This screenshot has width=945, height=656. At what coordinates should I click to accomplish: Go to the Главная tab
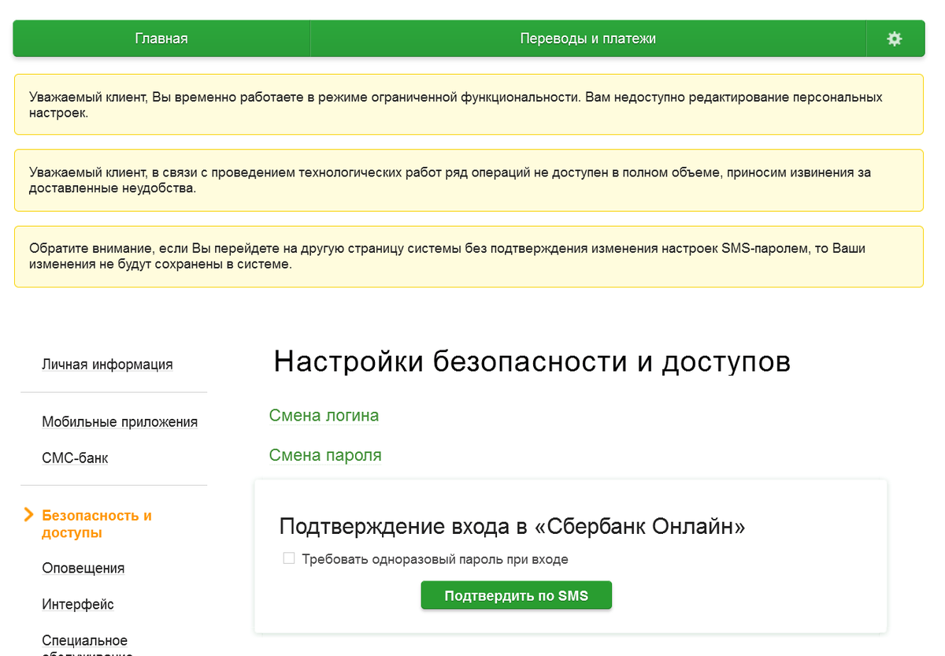161,39
